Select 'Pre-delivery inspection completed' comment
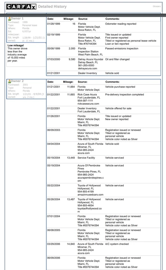Image resolution: width=166 pixels, height=270 pixels. click(124, 95)
